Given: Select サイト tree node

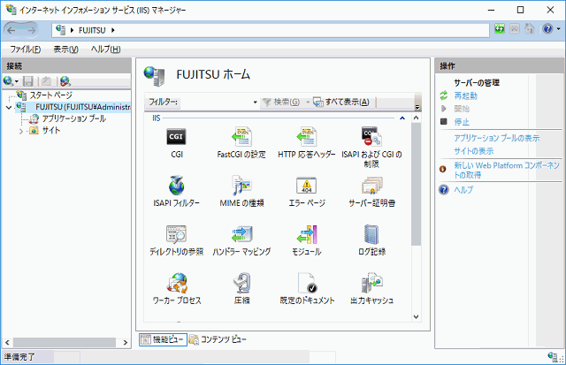Looking at the screenshot, I should tap(51, 131).
